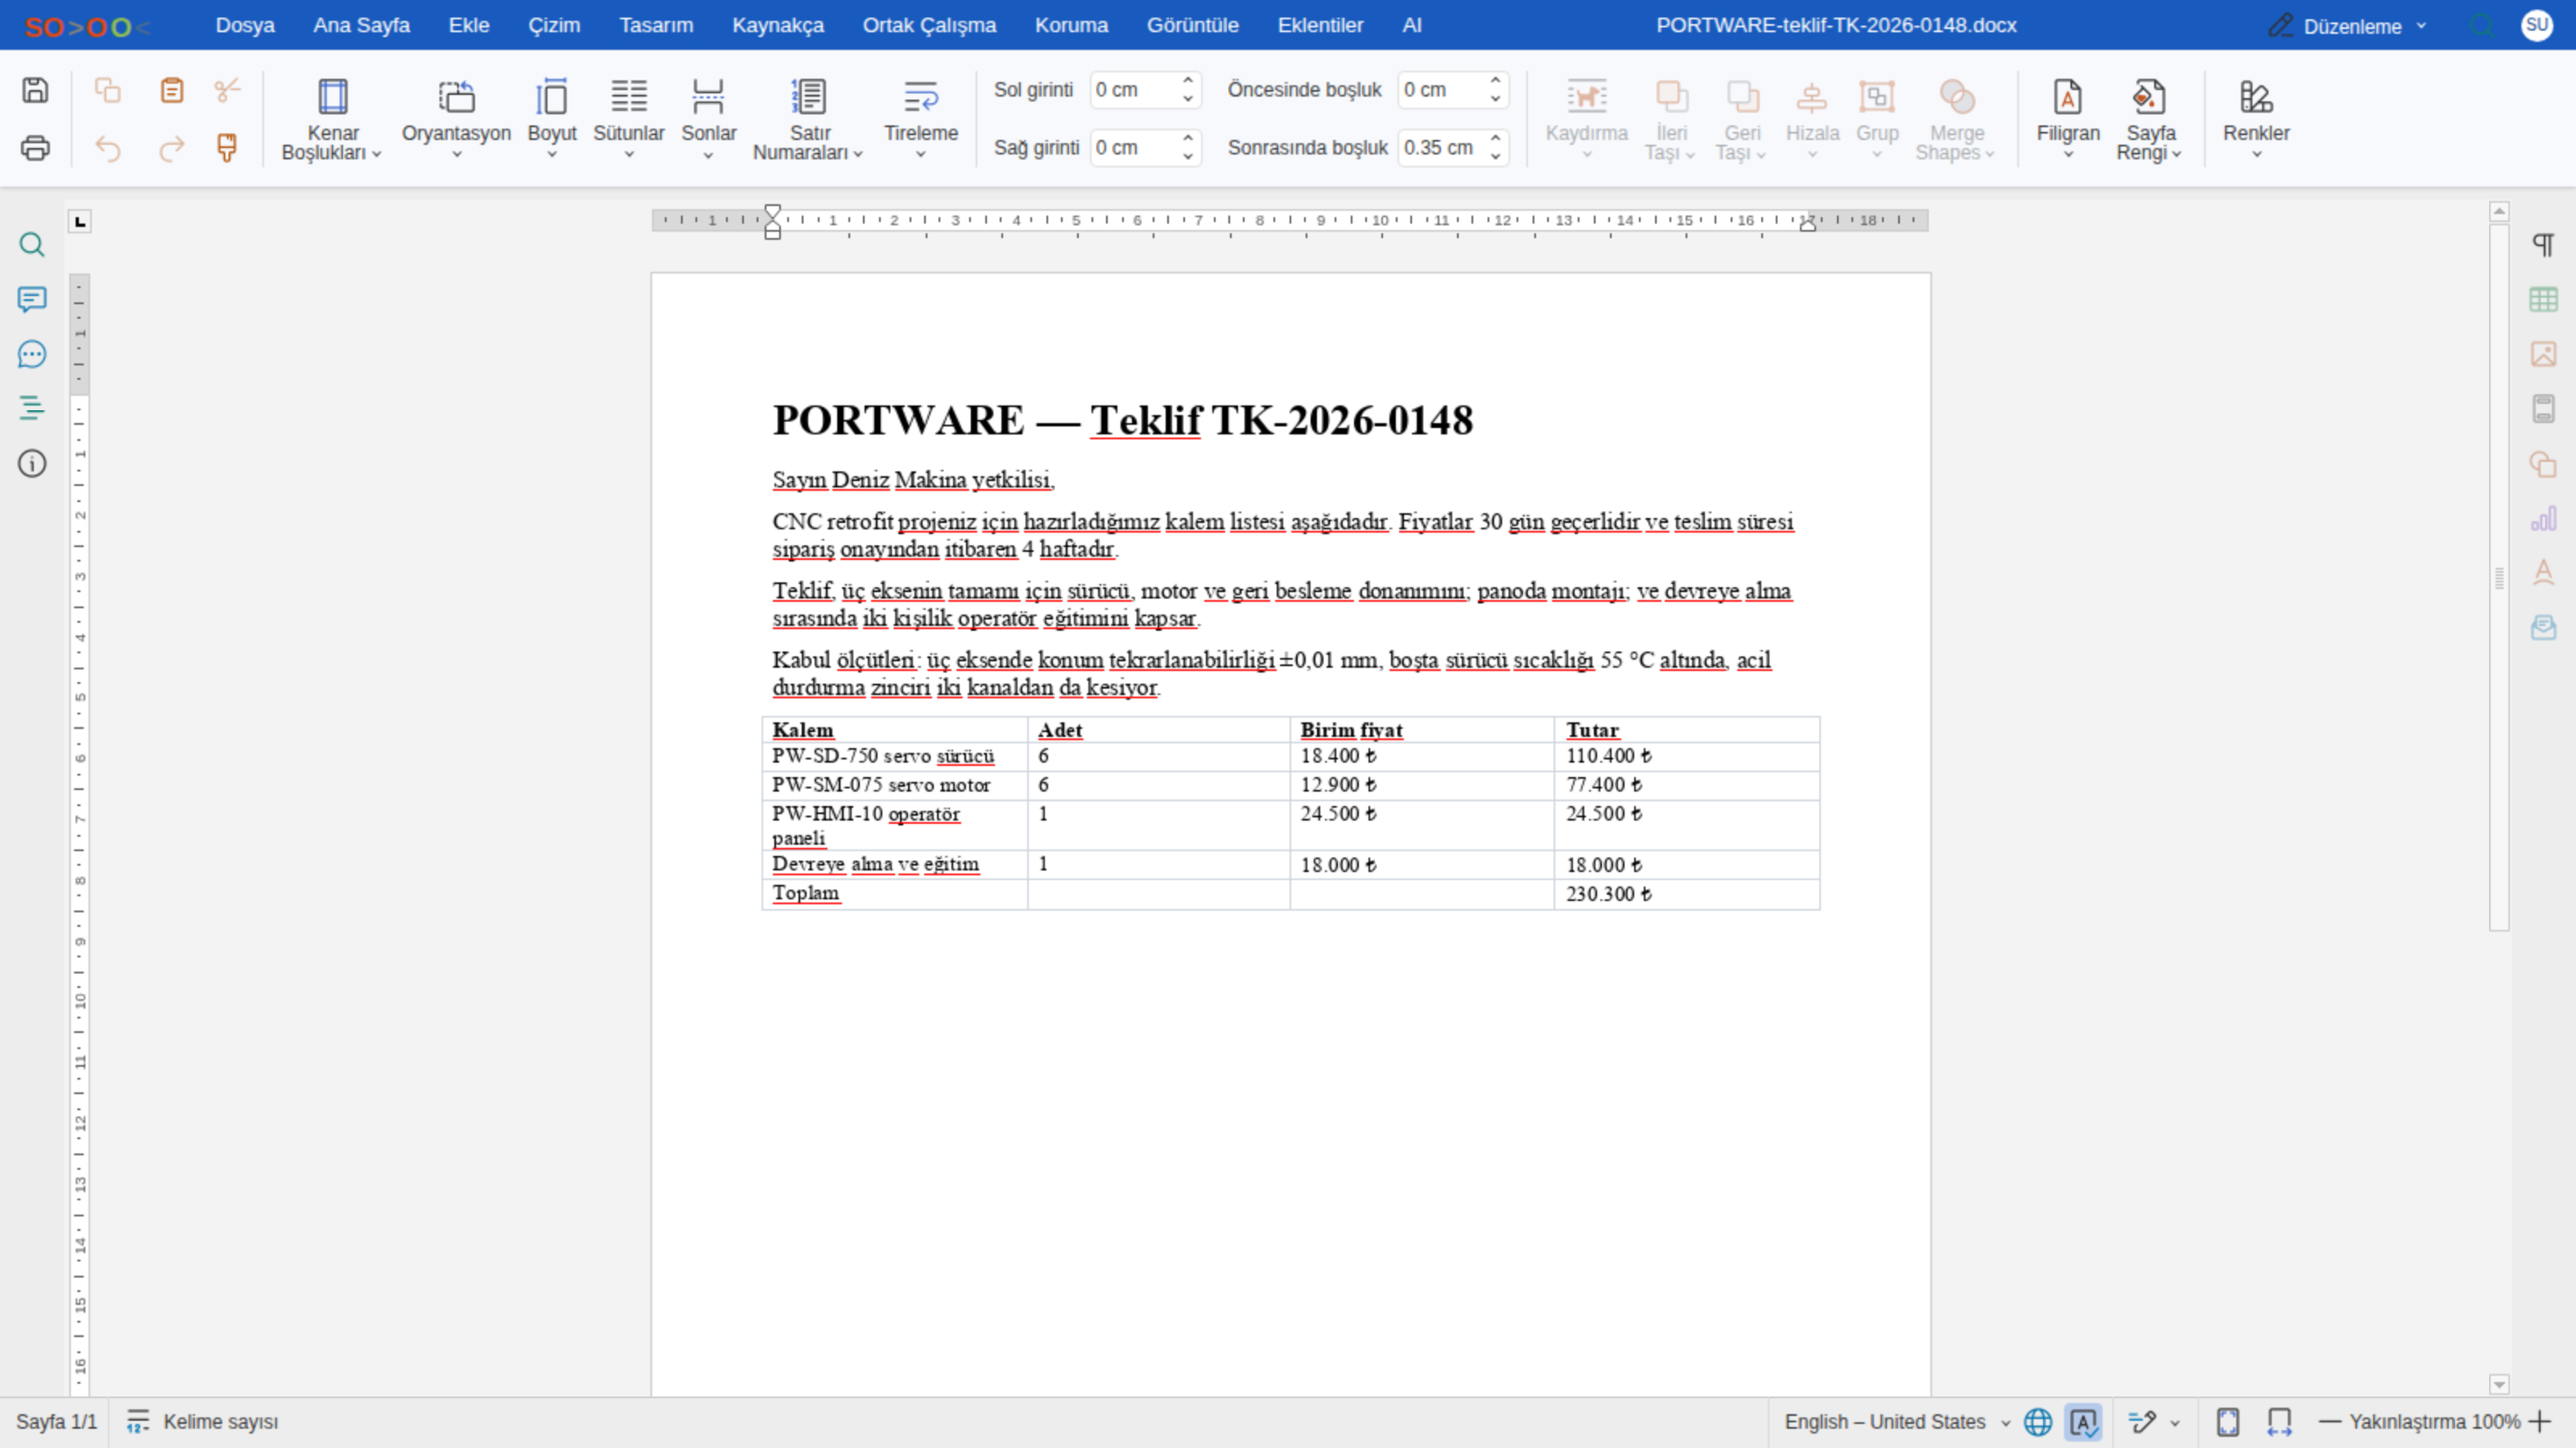Open the Dosya menu

pos(245,25)
